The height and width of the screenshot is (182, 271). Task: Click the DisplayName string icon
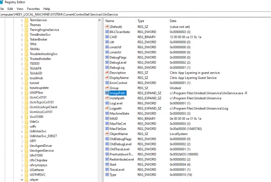click(107, 78)
